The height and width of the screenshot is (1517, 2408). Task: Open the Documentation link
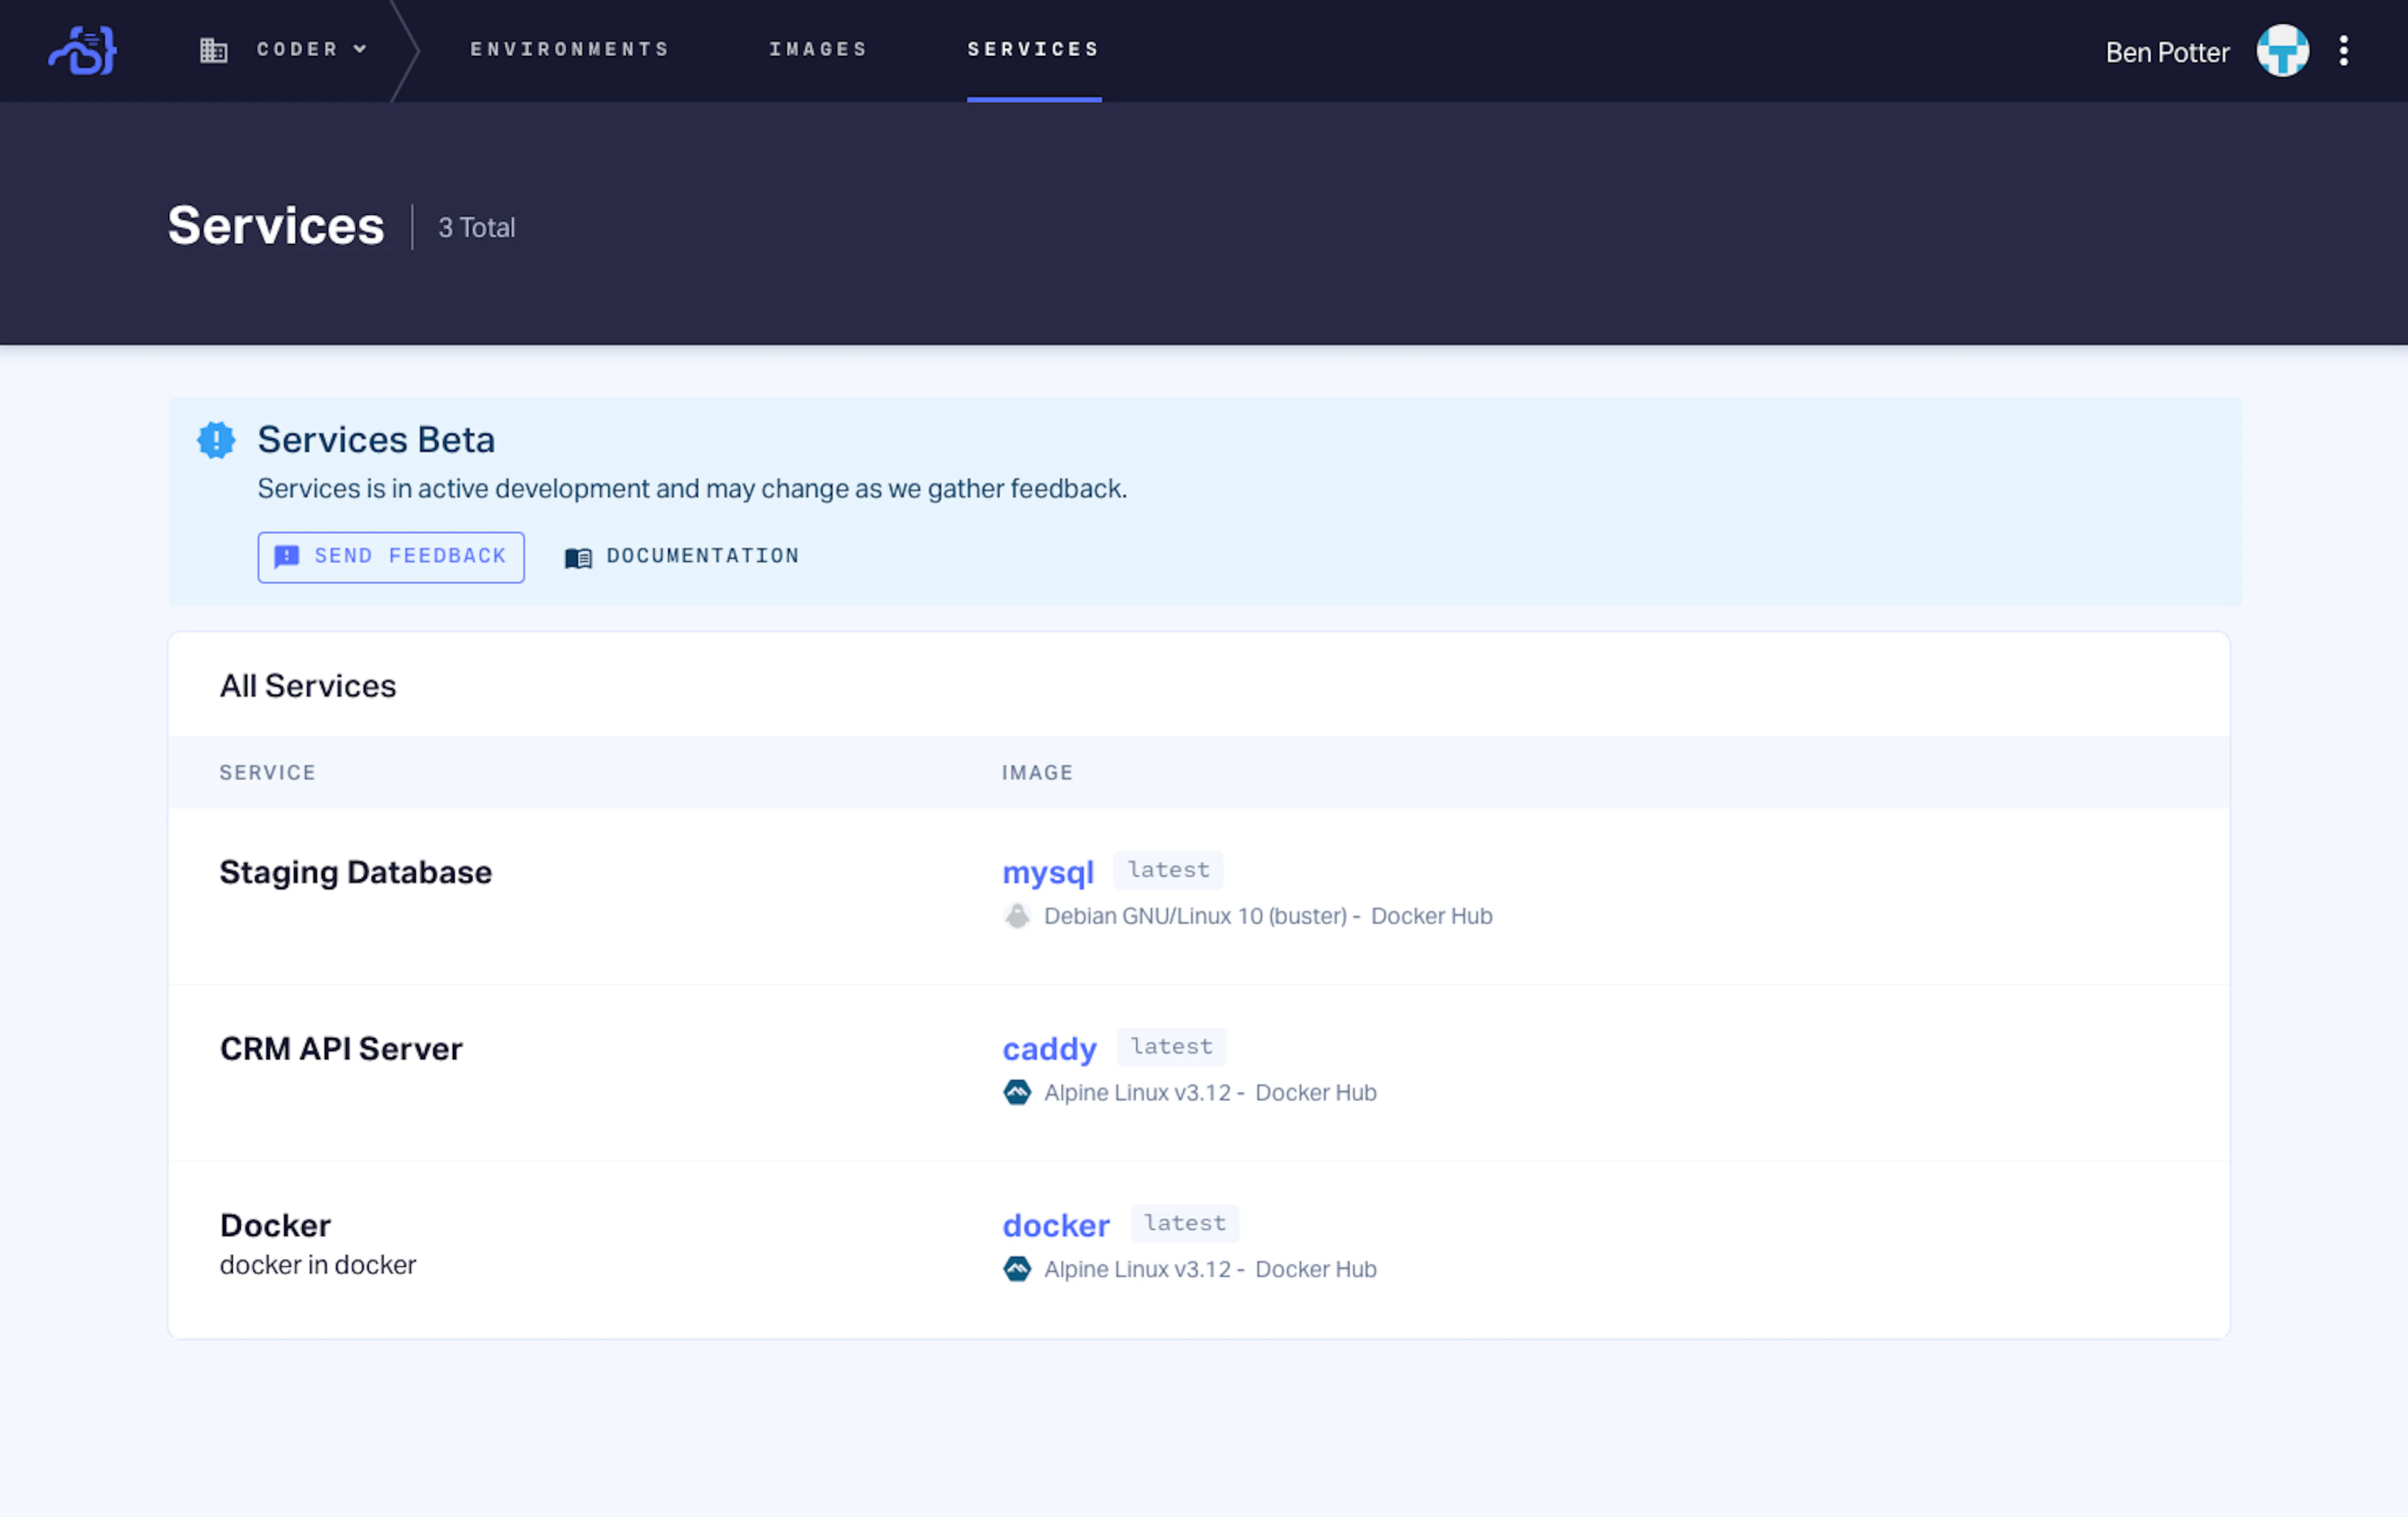(x=682, y=556)
